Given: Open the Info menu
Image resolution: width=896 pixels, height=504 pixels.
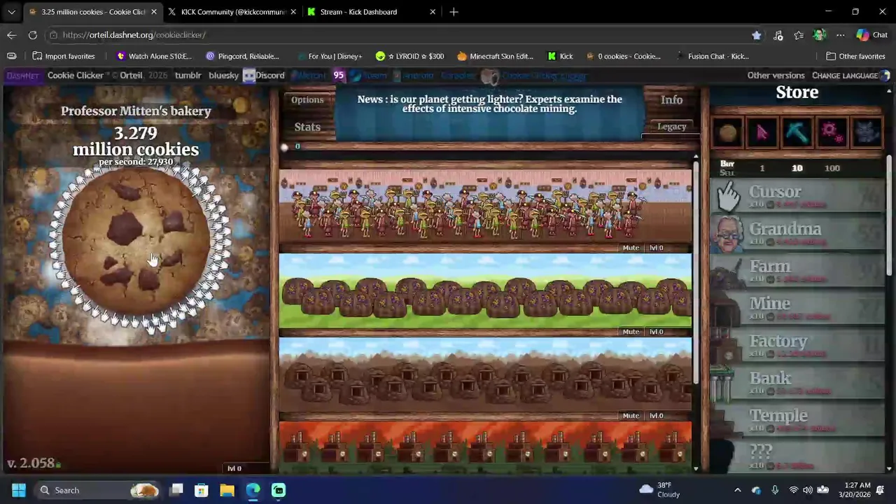Looking at the screenshot, I should coord(671,100).
